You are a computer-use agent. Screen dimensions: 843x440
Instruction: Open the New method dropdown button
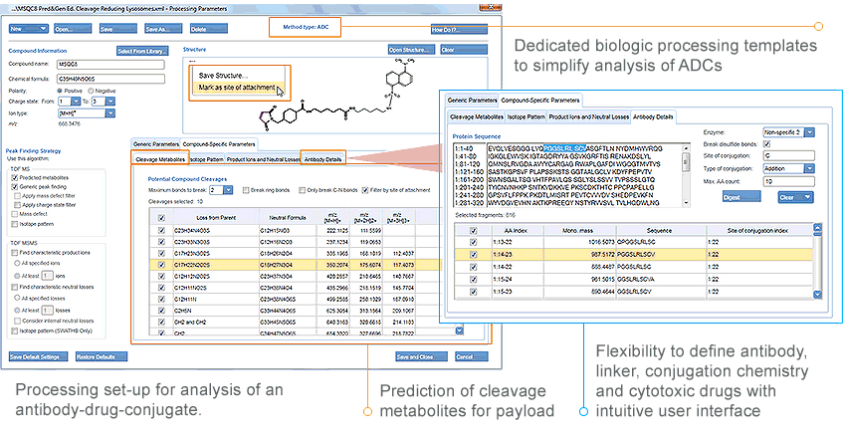[x=27, y=30]
